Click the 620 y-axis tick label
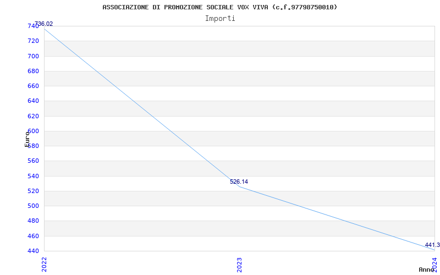The width and height of the screenshot is (440, 275). click(33, 116)
